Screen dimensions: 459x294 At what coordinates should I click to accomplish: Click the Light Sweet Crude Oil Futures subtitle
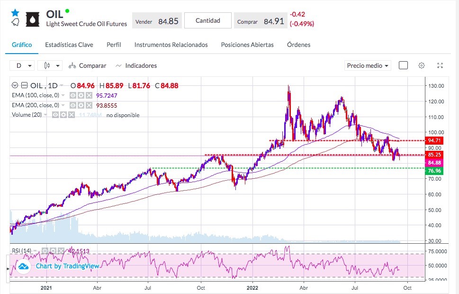[87, 24]
